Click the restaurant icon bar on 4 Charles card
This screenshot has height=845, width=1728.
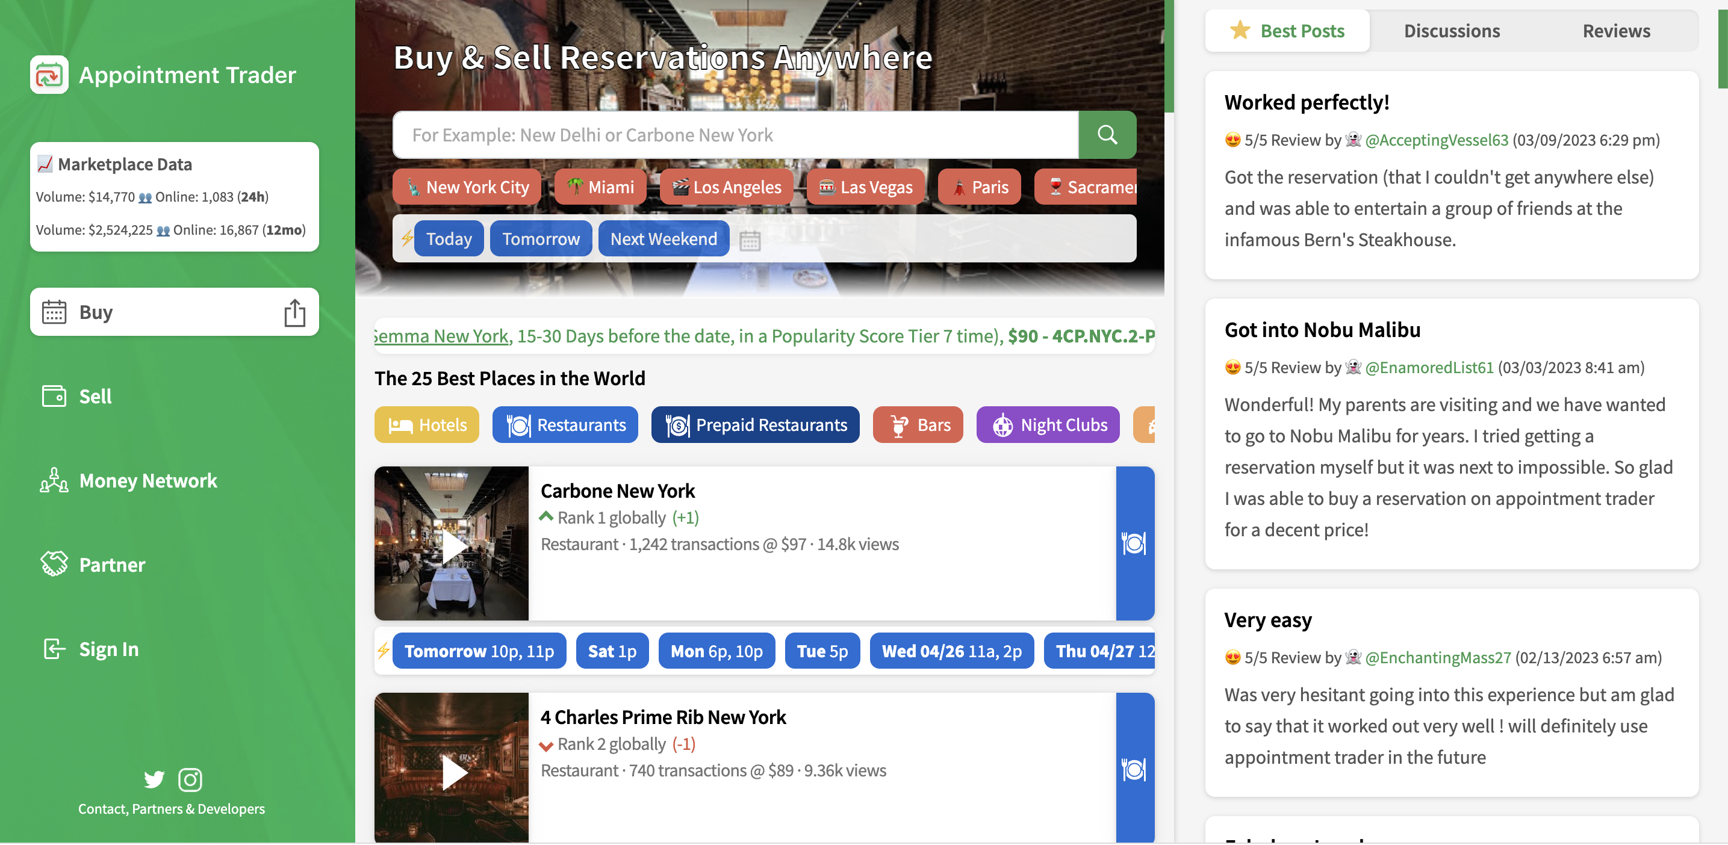(1134, 769)
